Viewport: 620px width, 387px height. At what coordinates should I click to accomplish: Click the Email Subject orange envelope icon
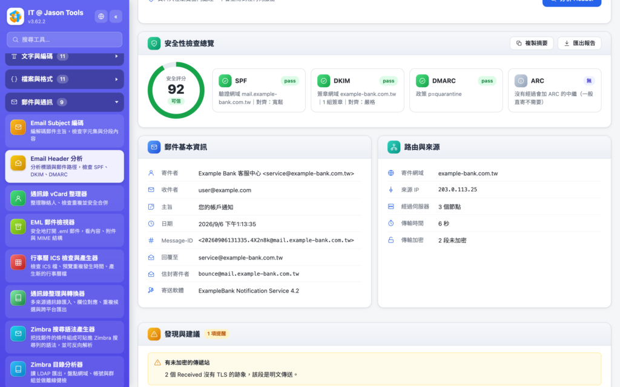(x=18, y=127)
